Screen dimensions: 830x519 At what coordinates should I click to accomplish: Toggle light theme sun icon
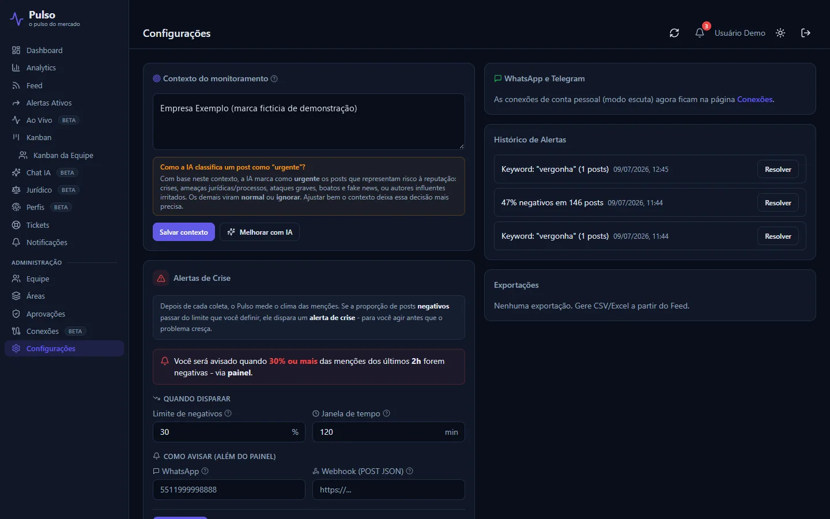780,33
